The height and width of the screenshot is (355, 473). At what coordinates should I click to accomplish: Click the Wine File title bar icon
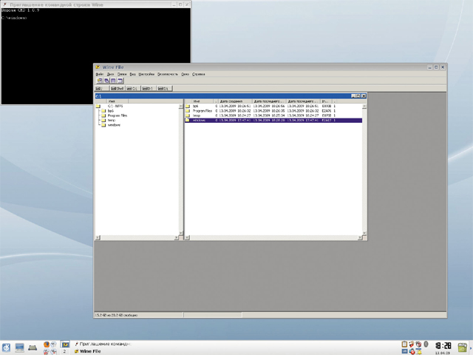point(98,67)
